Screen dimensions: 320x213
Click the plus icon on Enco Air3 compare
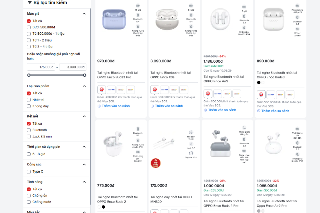(206, 110)
